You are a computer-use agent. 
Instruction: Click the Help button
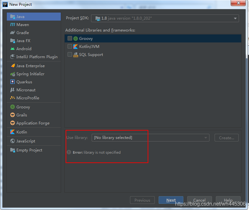228,200
